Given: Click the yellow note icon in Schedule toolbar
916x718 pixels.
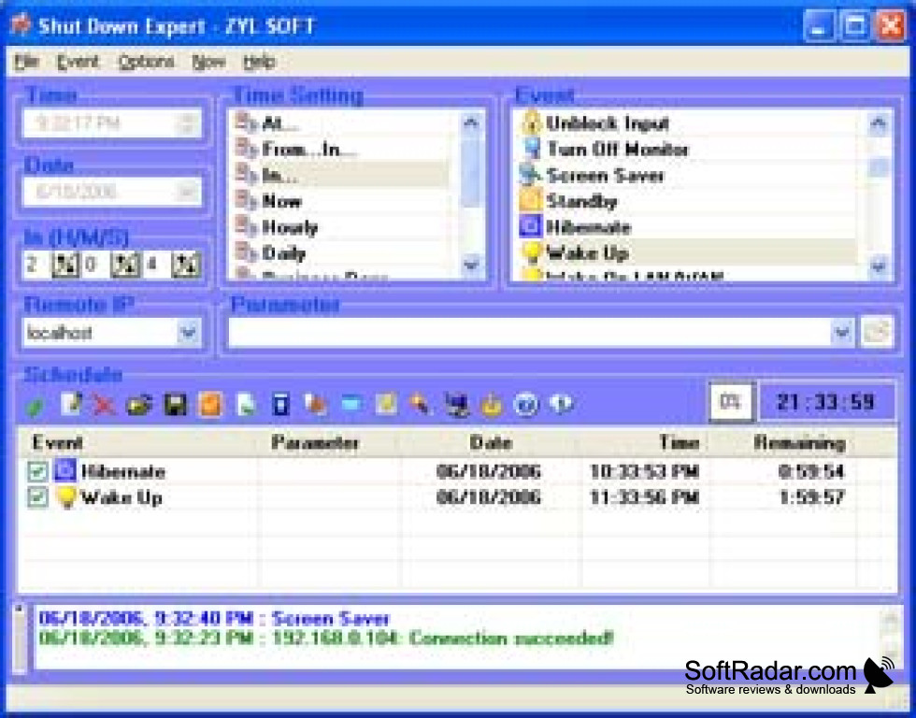Looking at the screenshot, I should 386,404.
